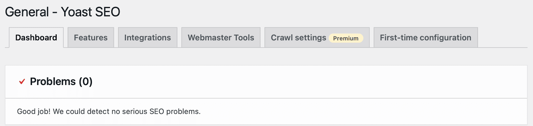Click the word "General" in the title
Viewport: 533px width, 126px height.
point(27,12)
